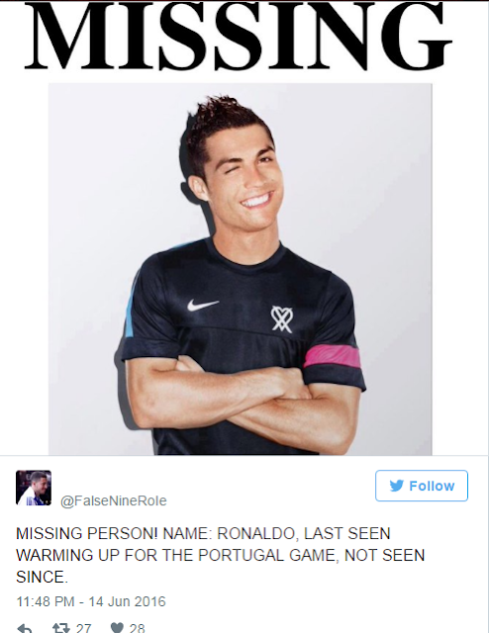Click the heart-shaped logo on the shirt
Viewport: 489px width, 633px height.
pos(281,318)
